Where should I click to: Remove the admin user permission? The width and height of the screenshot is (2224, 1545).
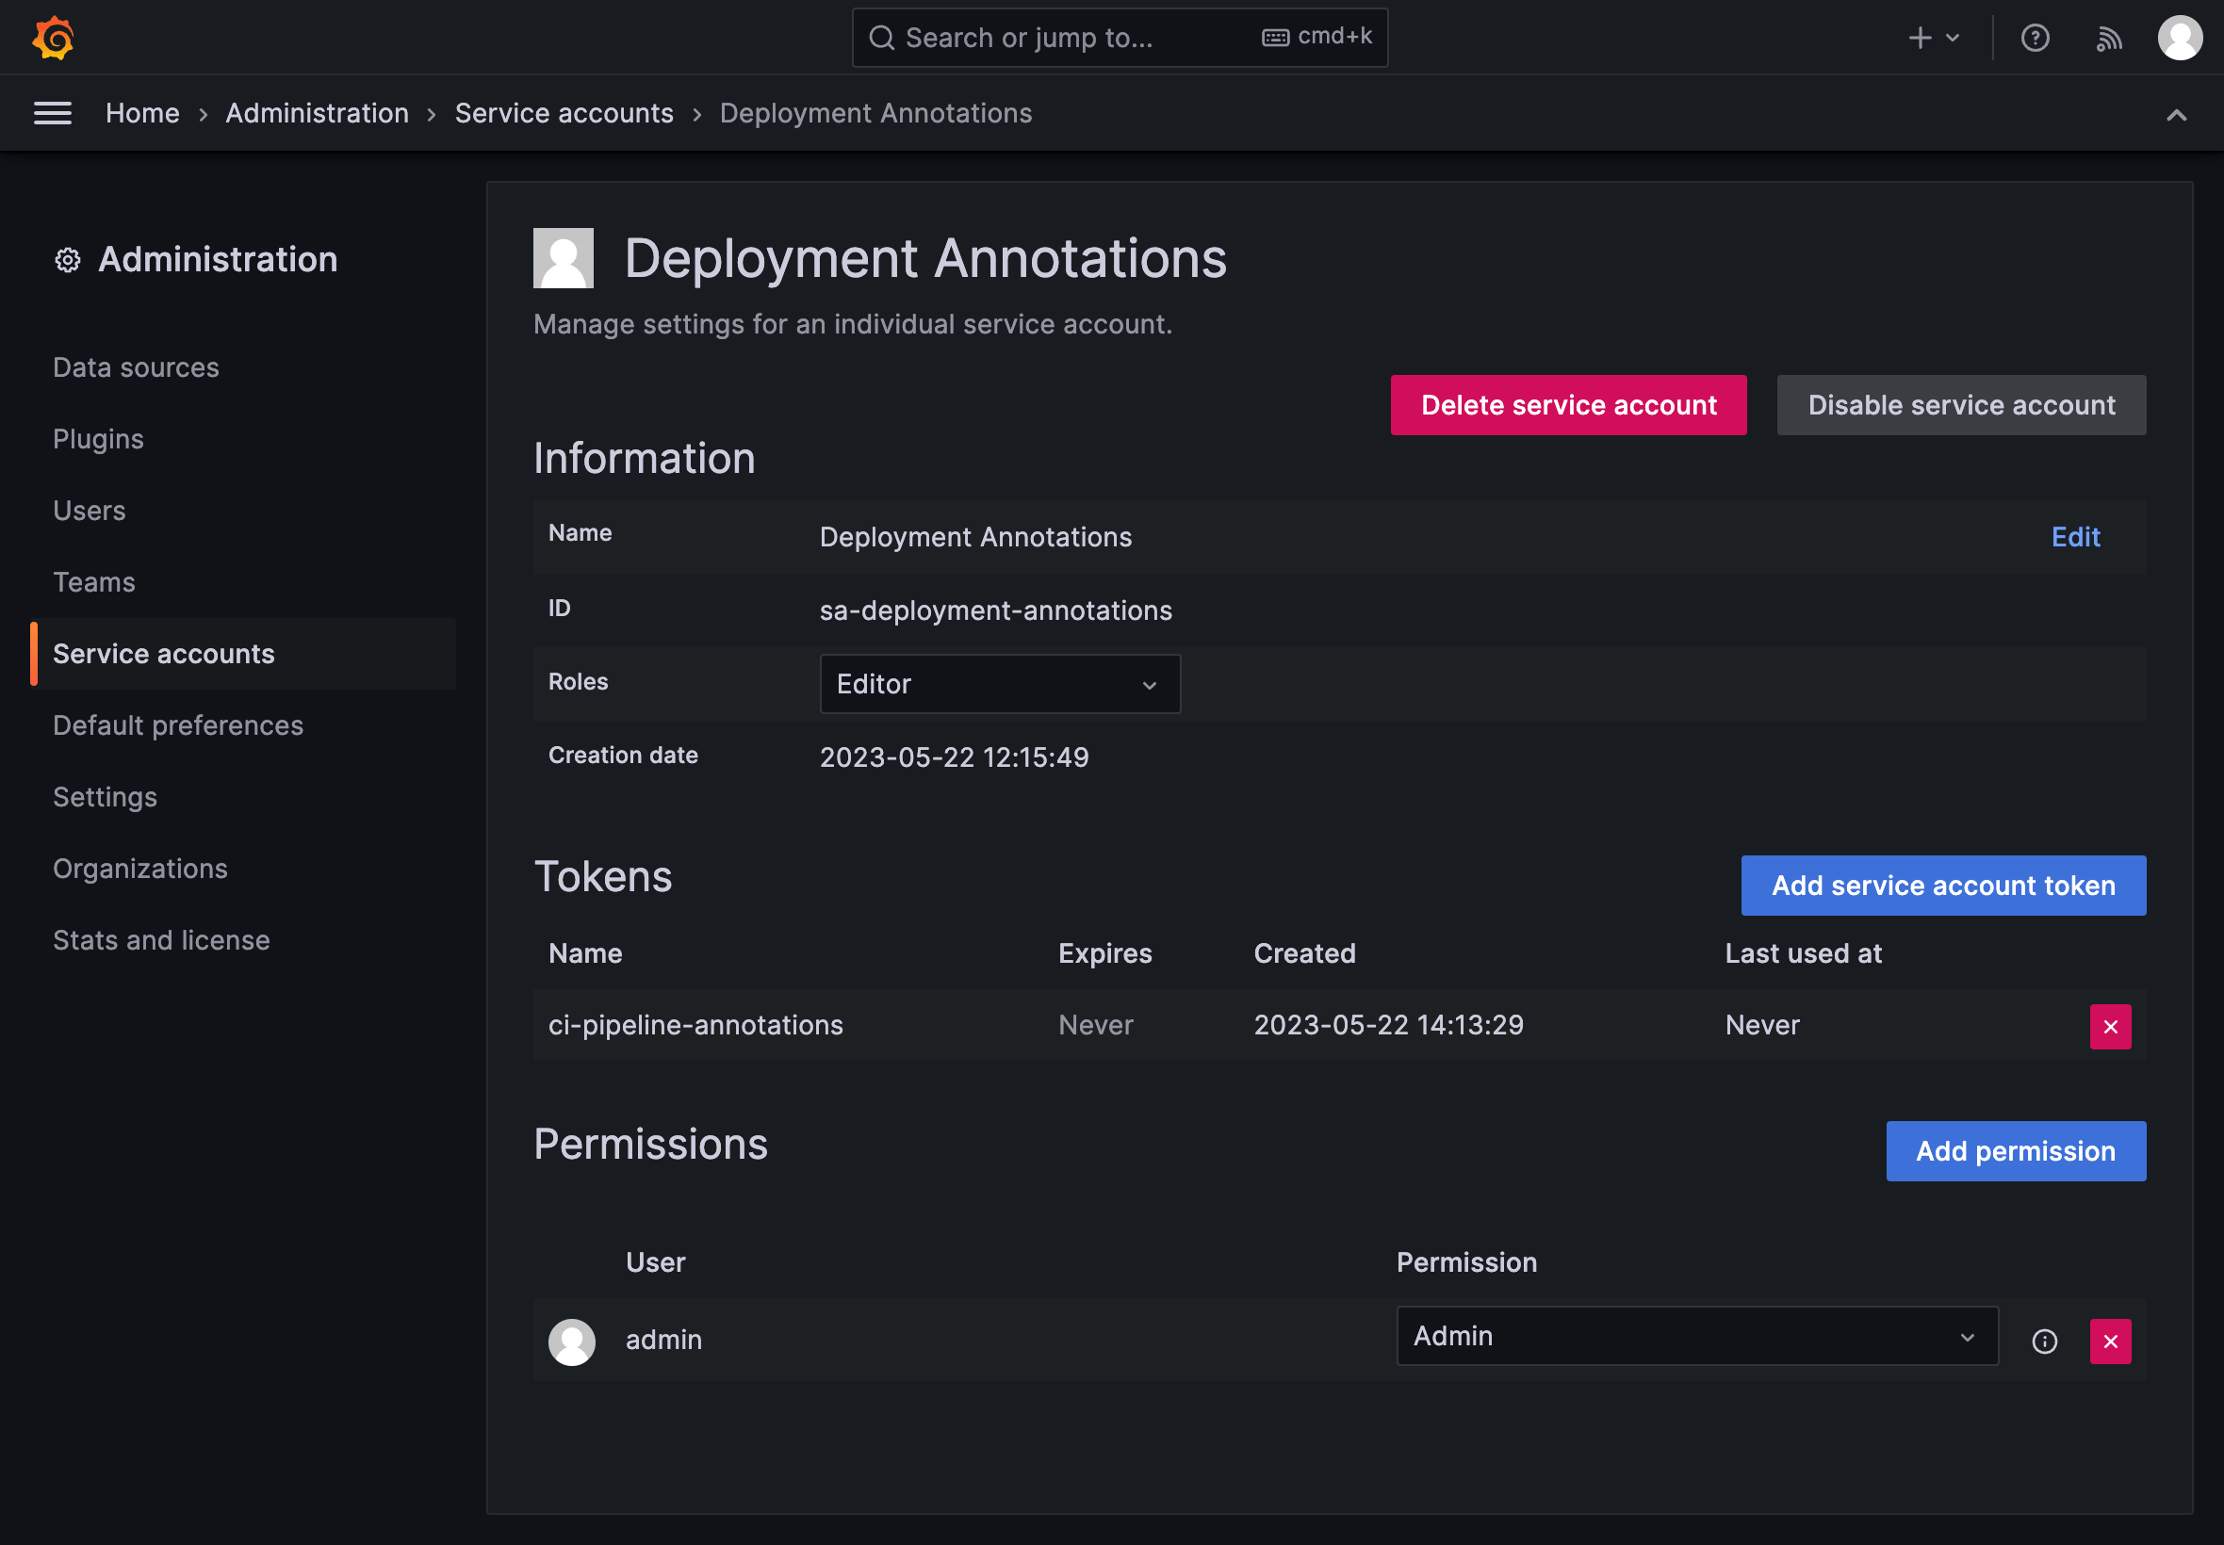point(2110,1341)
